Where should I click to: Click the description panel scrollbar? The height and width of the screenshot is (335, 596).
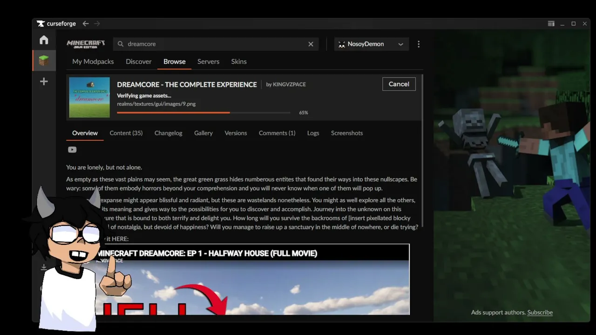[422, 151]
